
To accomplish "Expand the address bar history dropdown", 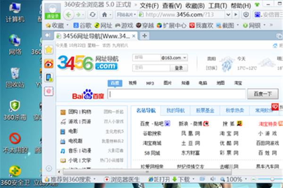I will (x=228, y=15).
